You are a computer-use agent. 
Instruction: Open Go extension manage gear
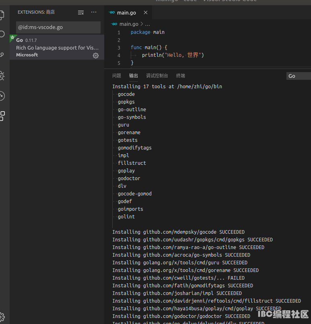96,56
